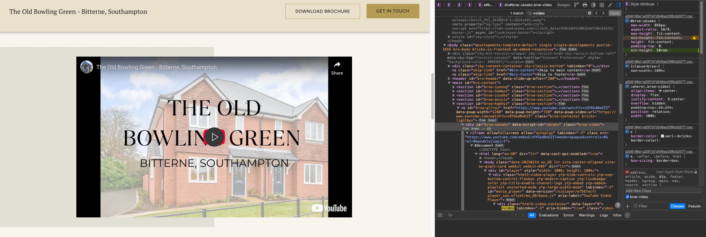Click the add new style rule plus icon
The width and height of the screenshot is (706, 237).
[x=627, y=206]
